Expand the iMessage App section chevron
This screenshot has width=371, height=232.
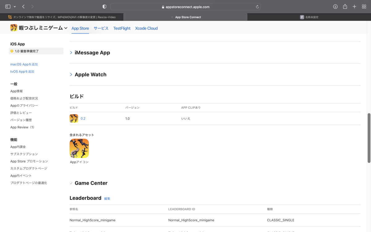tap(71, 53)
